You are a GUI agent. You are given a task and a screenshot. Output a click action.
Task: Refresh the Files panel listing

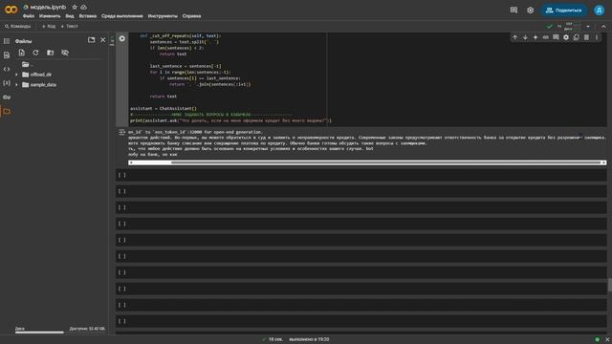coord(35,53)
